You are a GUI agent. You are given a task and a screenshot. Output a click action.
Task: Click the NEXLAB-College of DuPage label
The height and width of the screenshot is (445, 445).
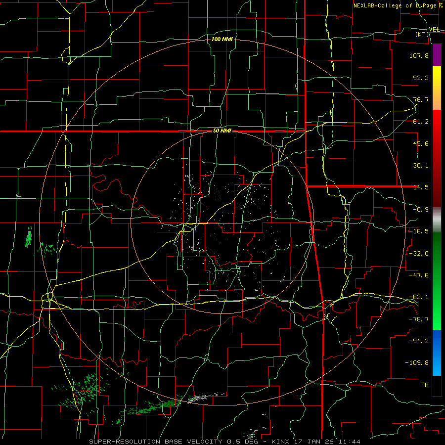point(398,5)
